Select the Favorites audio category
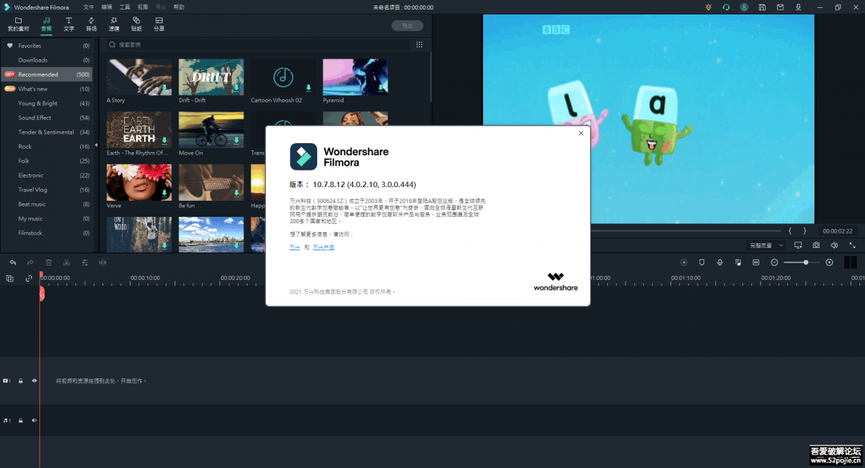865x468 pixels. [x=46, y=46]
